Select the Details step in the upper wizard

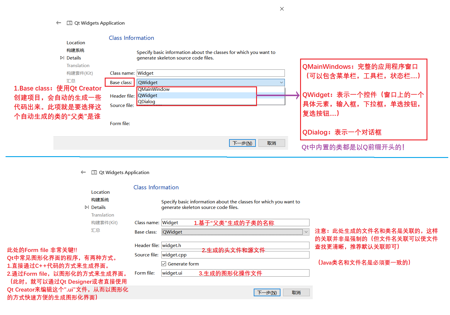[x=74, y=58]
